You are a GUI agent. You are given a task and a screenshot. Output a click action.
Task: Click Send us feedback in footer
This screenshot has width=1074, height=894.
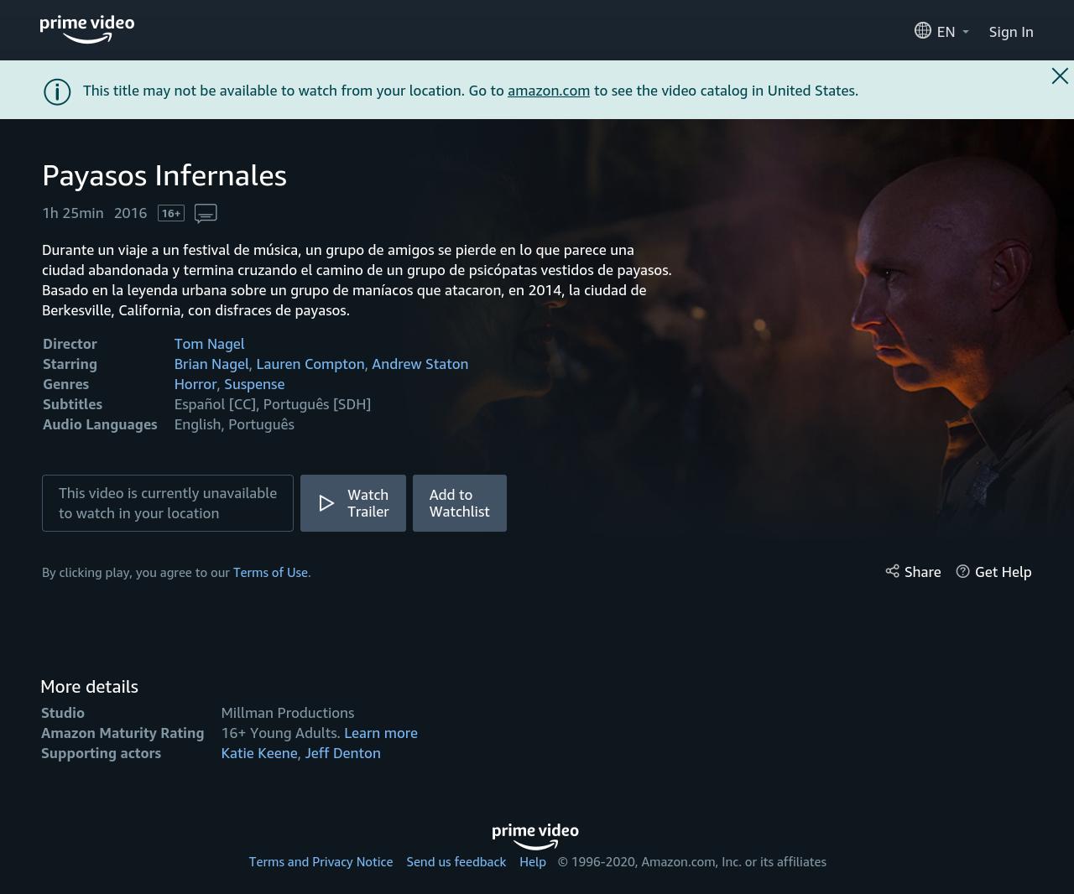pyautogui.click(x=456, y=862)
